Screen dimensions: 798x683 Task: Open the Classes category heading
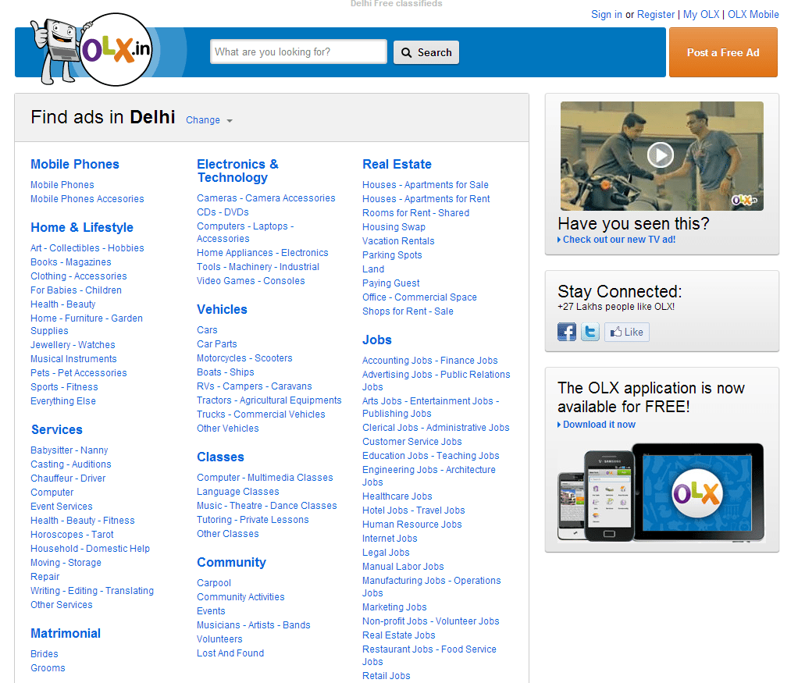(x=220, y=457)
